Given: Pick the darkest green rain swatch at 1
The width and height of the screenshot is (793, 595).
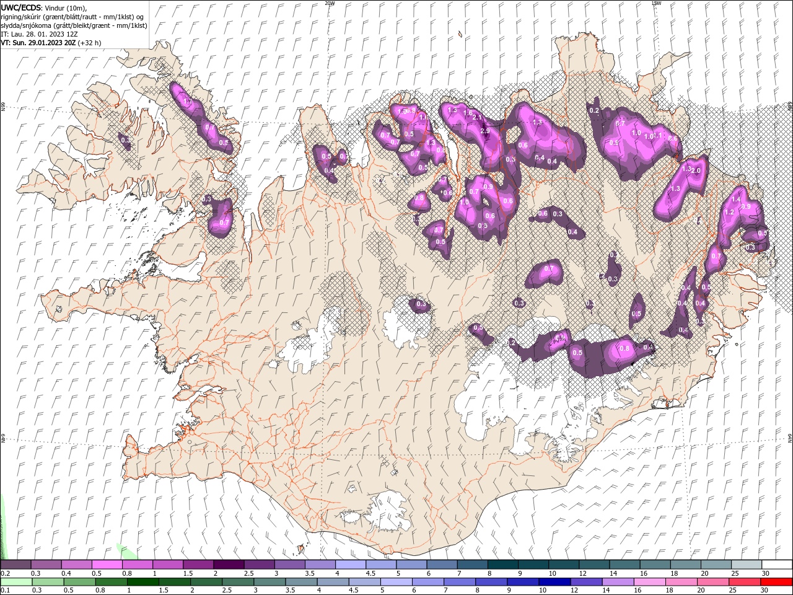Looking at the screenshot, I should [x=142, y=582].
